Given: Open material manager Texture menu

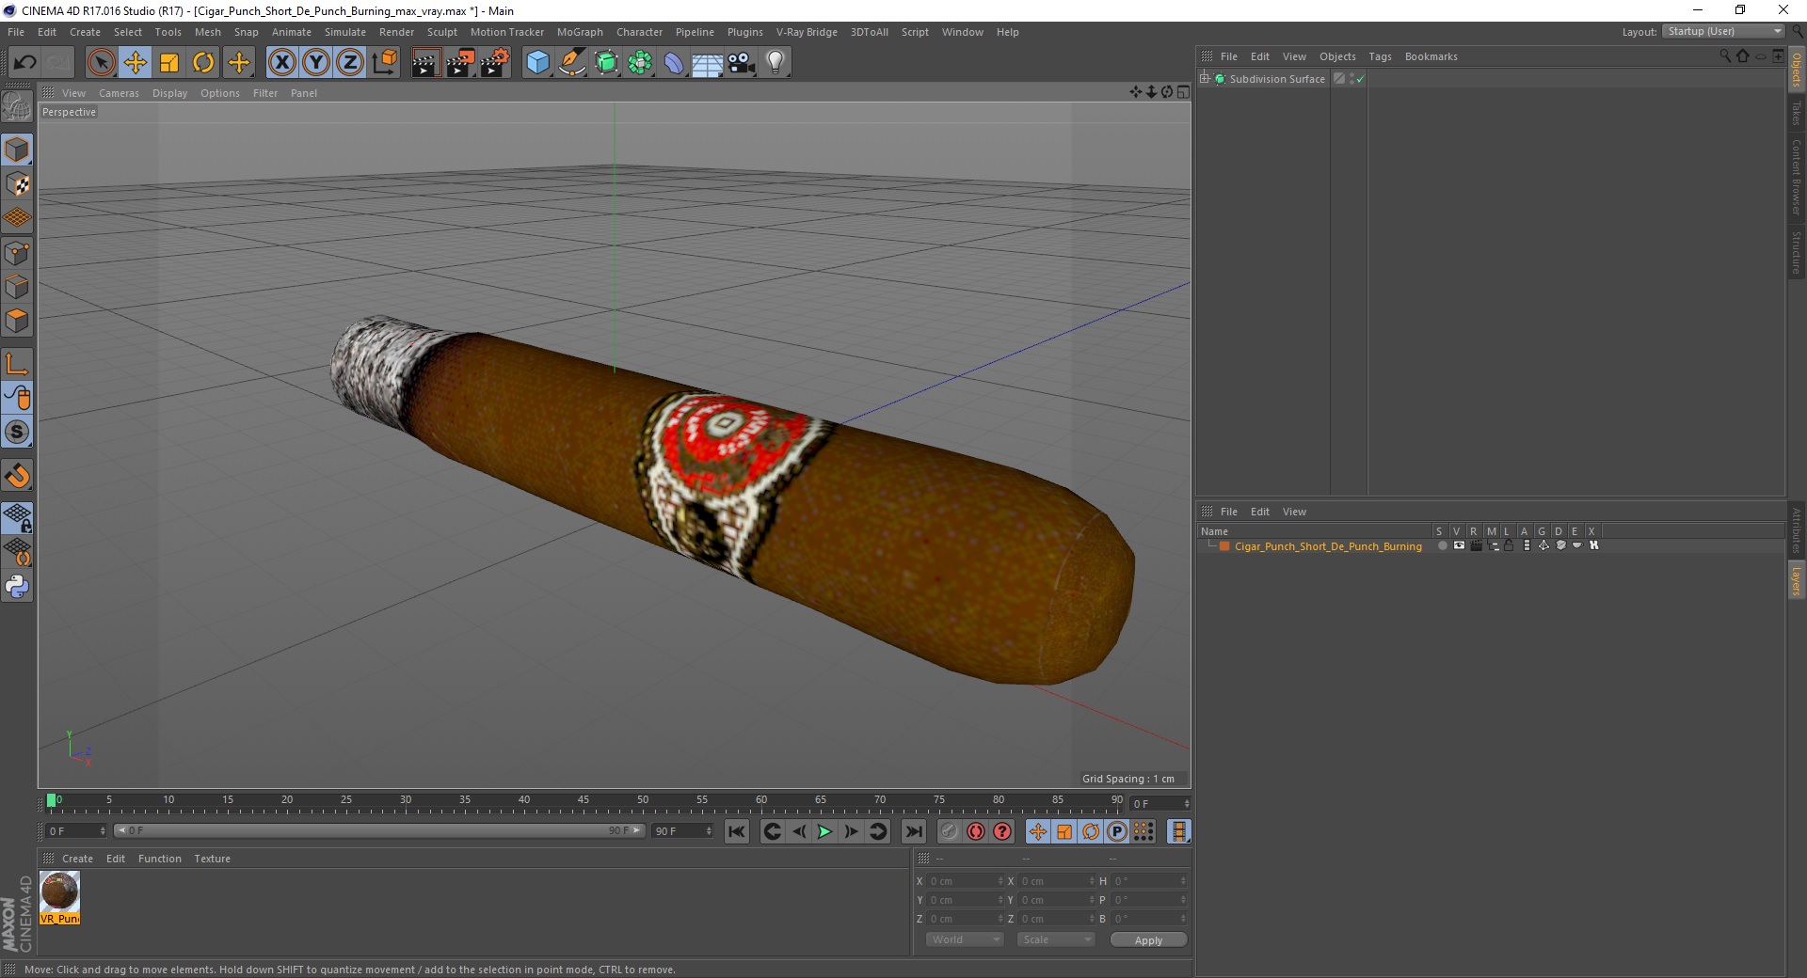Looking at the screenshot, I should coord(212,859).
